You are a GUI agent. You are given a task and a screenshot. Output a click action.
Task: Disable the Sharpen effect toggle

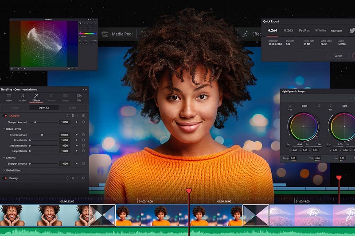[5, 116]
